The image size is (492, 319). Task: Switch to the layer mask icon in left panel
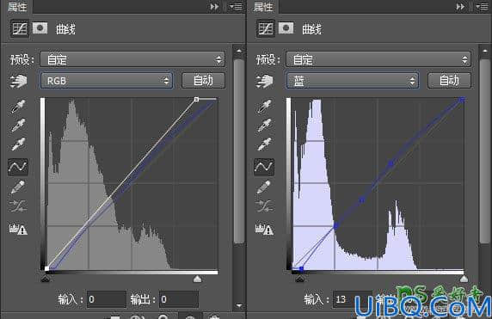click(x=40, y=28)
